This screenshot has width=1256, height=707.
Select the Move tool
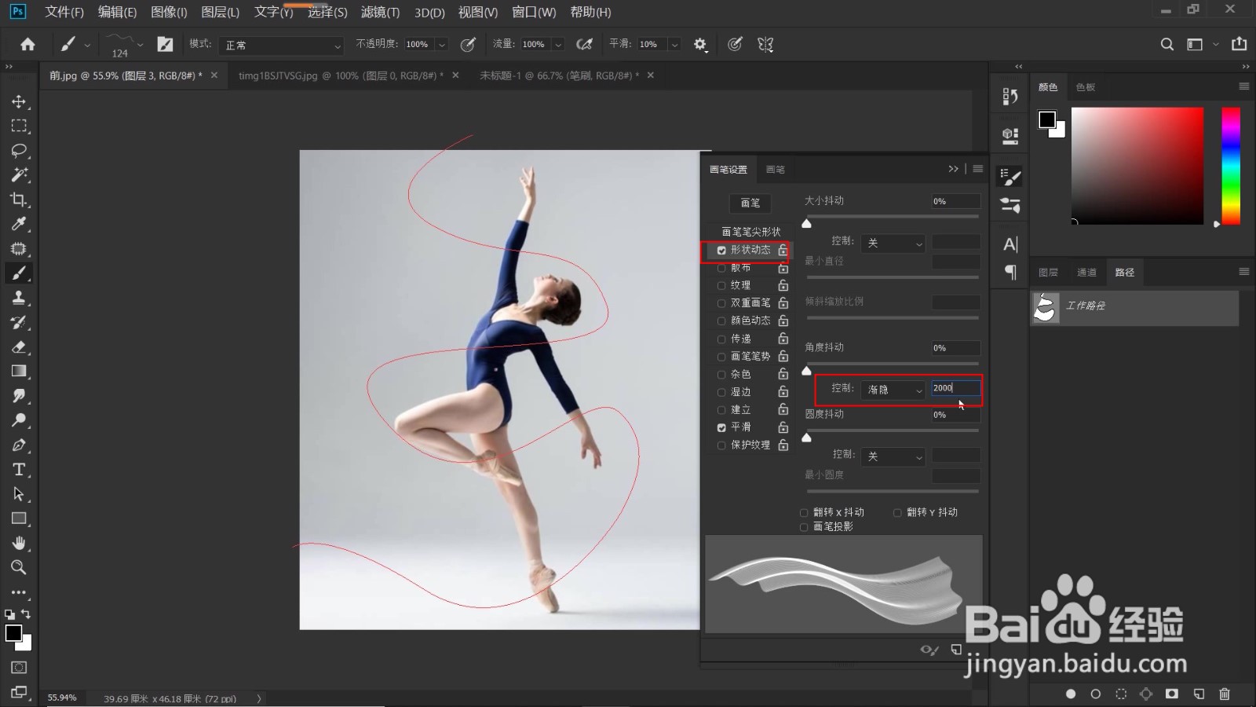pos(19,101)
